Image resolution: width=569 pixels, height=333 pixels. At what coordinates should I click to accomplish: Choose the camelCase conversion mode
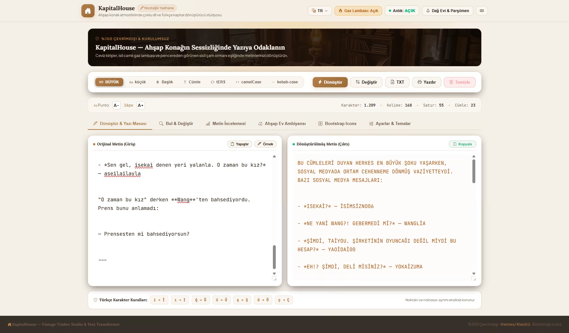click(x=248, y=82)
